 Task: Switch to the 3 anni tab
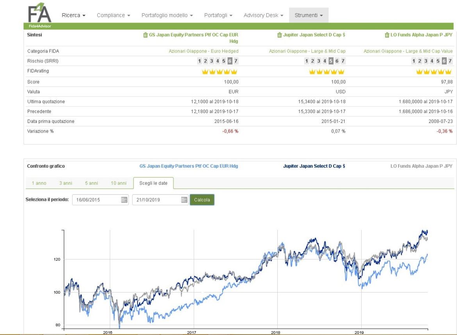66,183
